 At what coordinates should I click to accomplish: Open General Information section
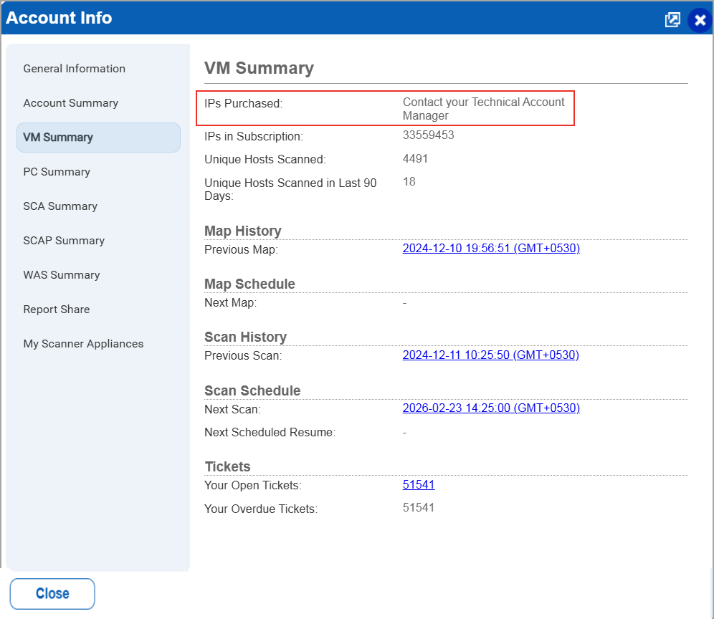tap(75, 69)
